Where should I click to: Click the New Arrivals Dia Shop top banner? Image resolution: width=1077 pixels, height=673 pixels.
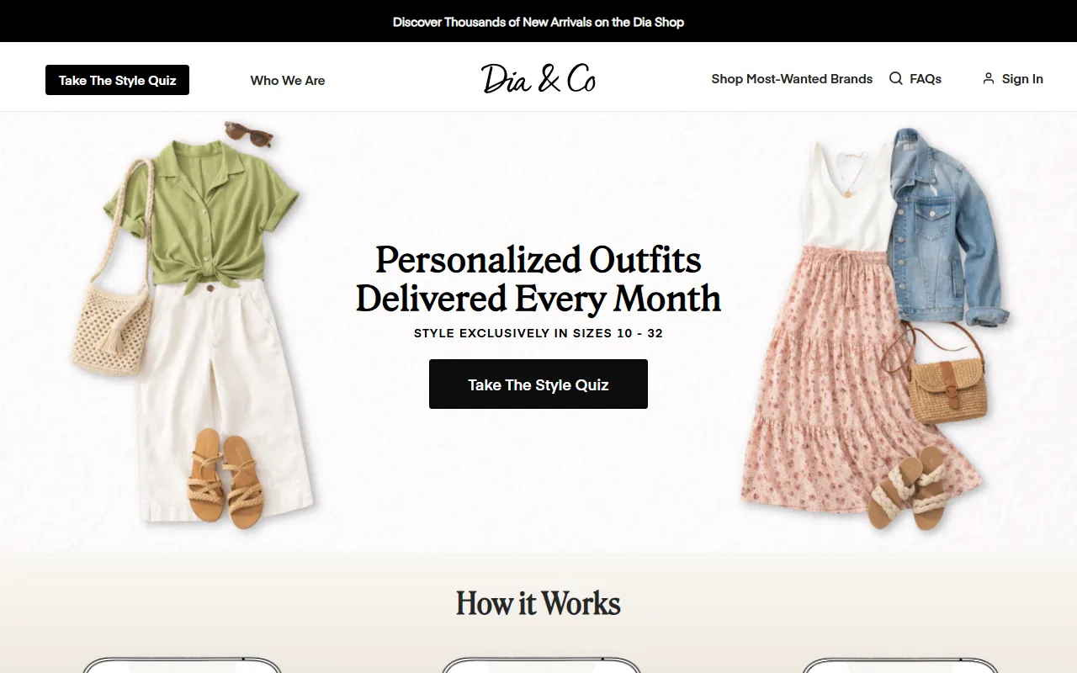(x=538, y=21)
